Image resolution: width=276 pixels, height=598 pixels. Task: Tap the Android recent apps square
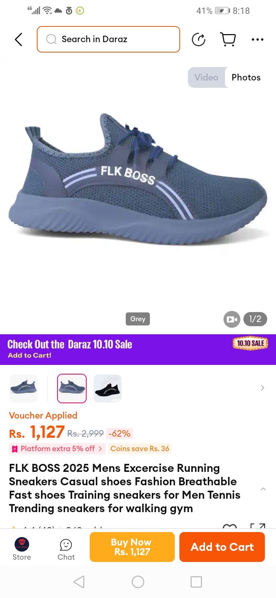[x=196, y=582]
